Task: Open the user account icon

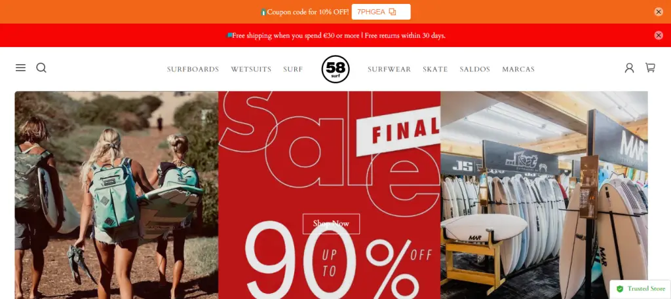Action: click(x=629, y=68)
